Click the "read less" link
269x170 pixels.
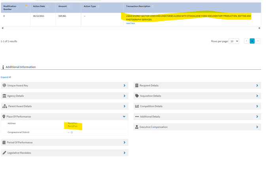tap(130, 23)
